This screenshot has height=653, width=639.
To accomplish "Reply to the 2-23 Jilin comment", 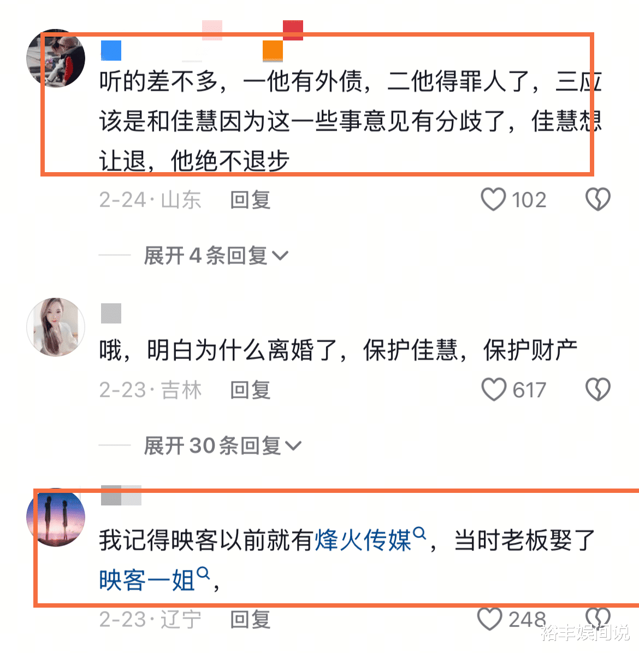I will tap(251, 390).
